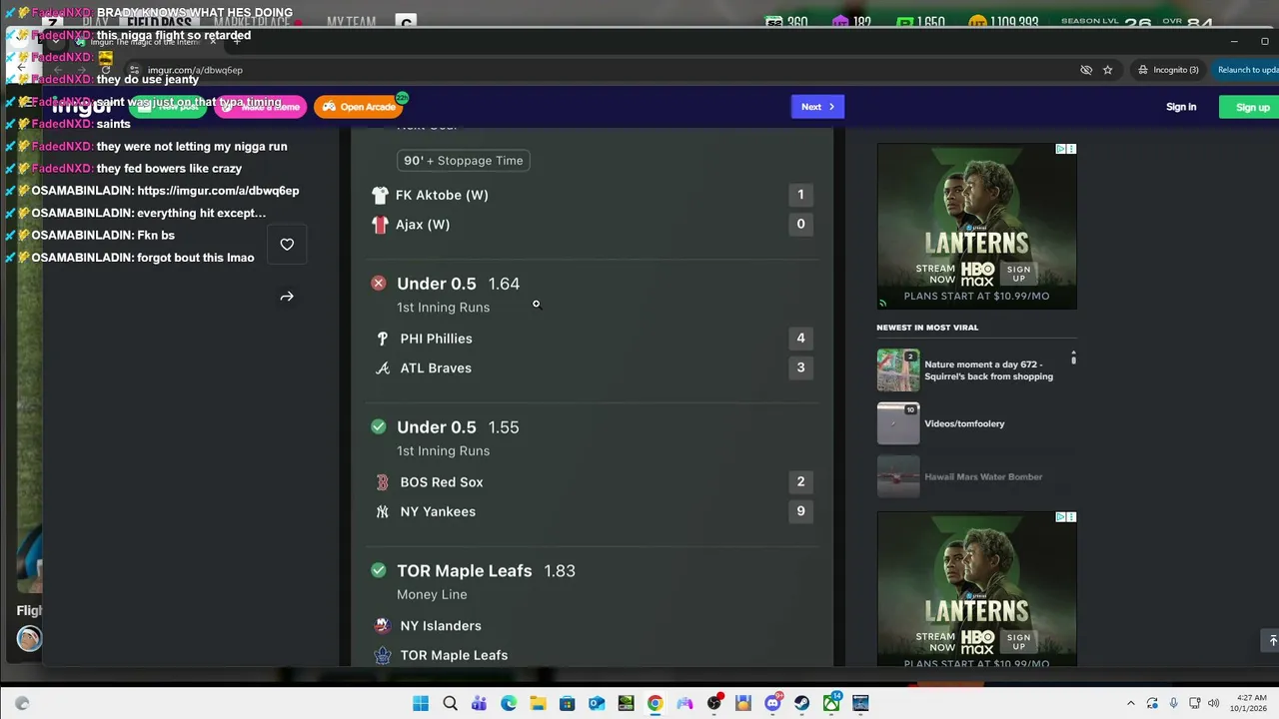Bookmark this page with the star icon

coord(1108,70)
